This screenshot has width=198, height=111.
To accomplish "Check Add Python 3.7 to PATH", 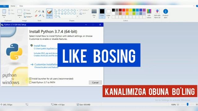I will [x=30, y=82].
